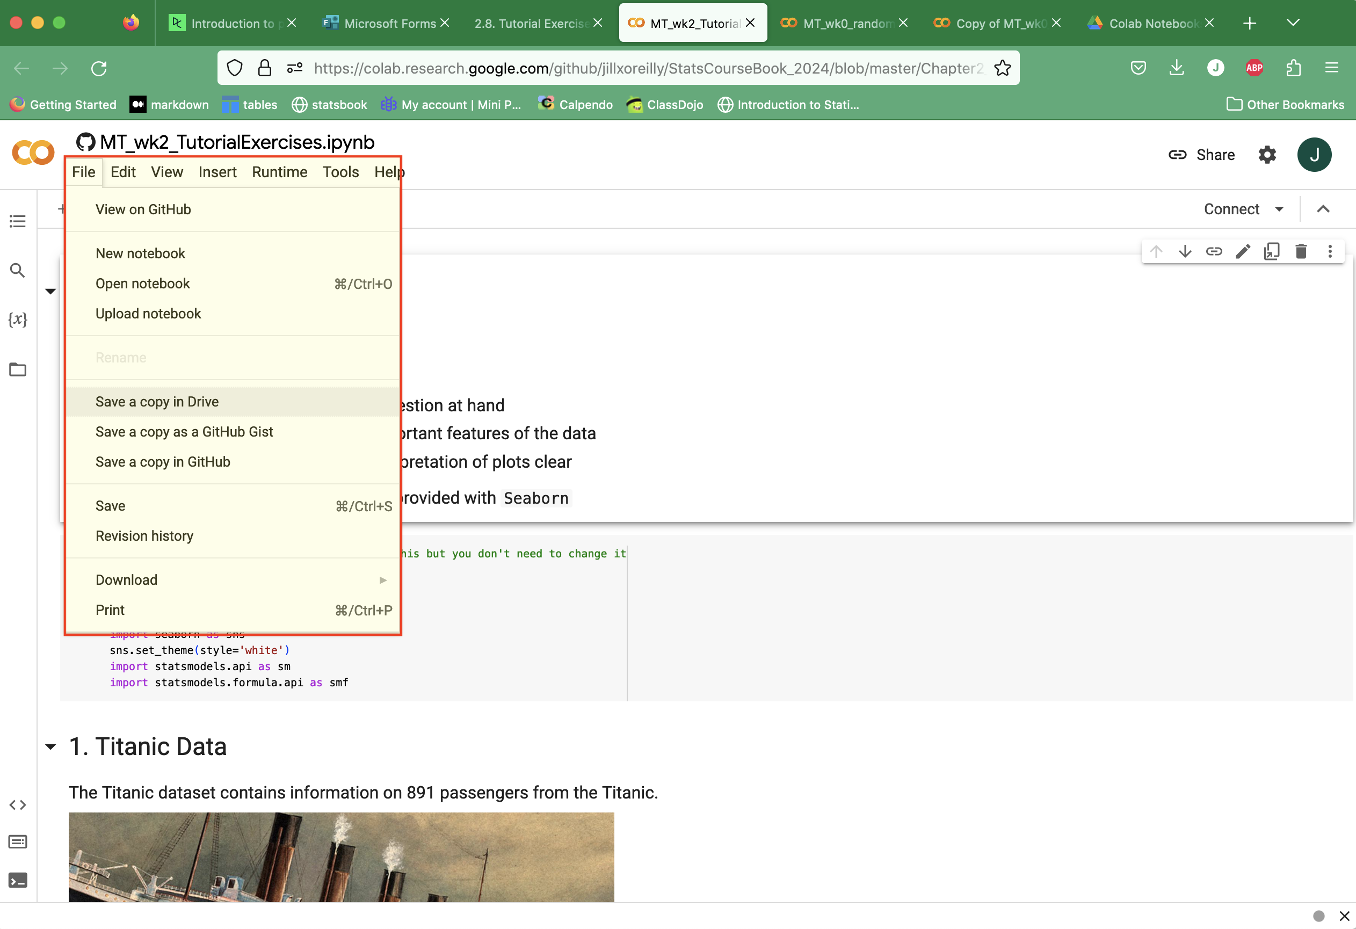Collapse the header with the up chevron
The width and height of the screenshot is (1356, 929).
tap(1323, 209)
